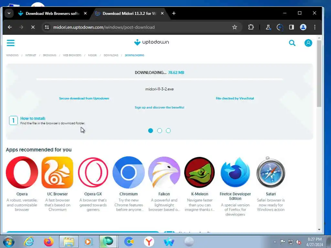Open the Windows Start button
The height and width of the screenshot is (248, 331).
point(9,242)
